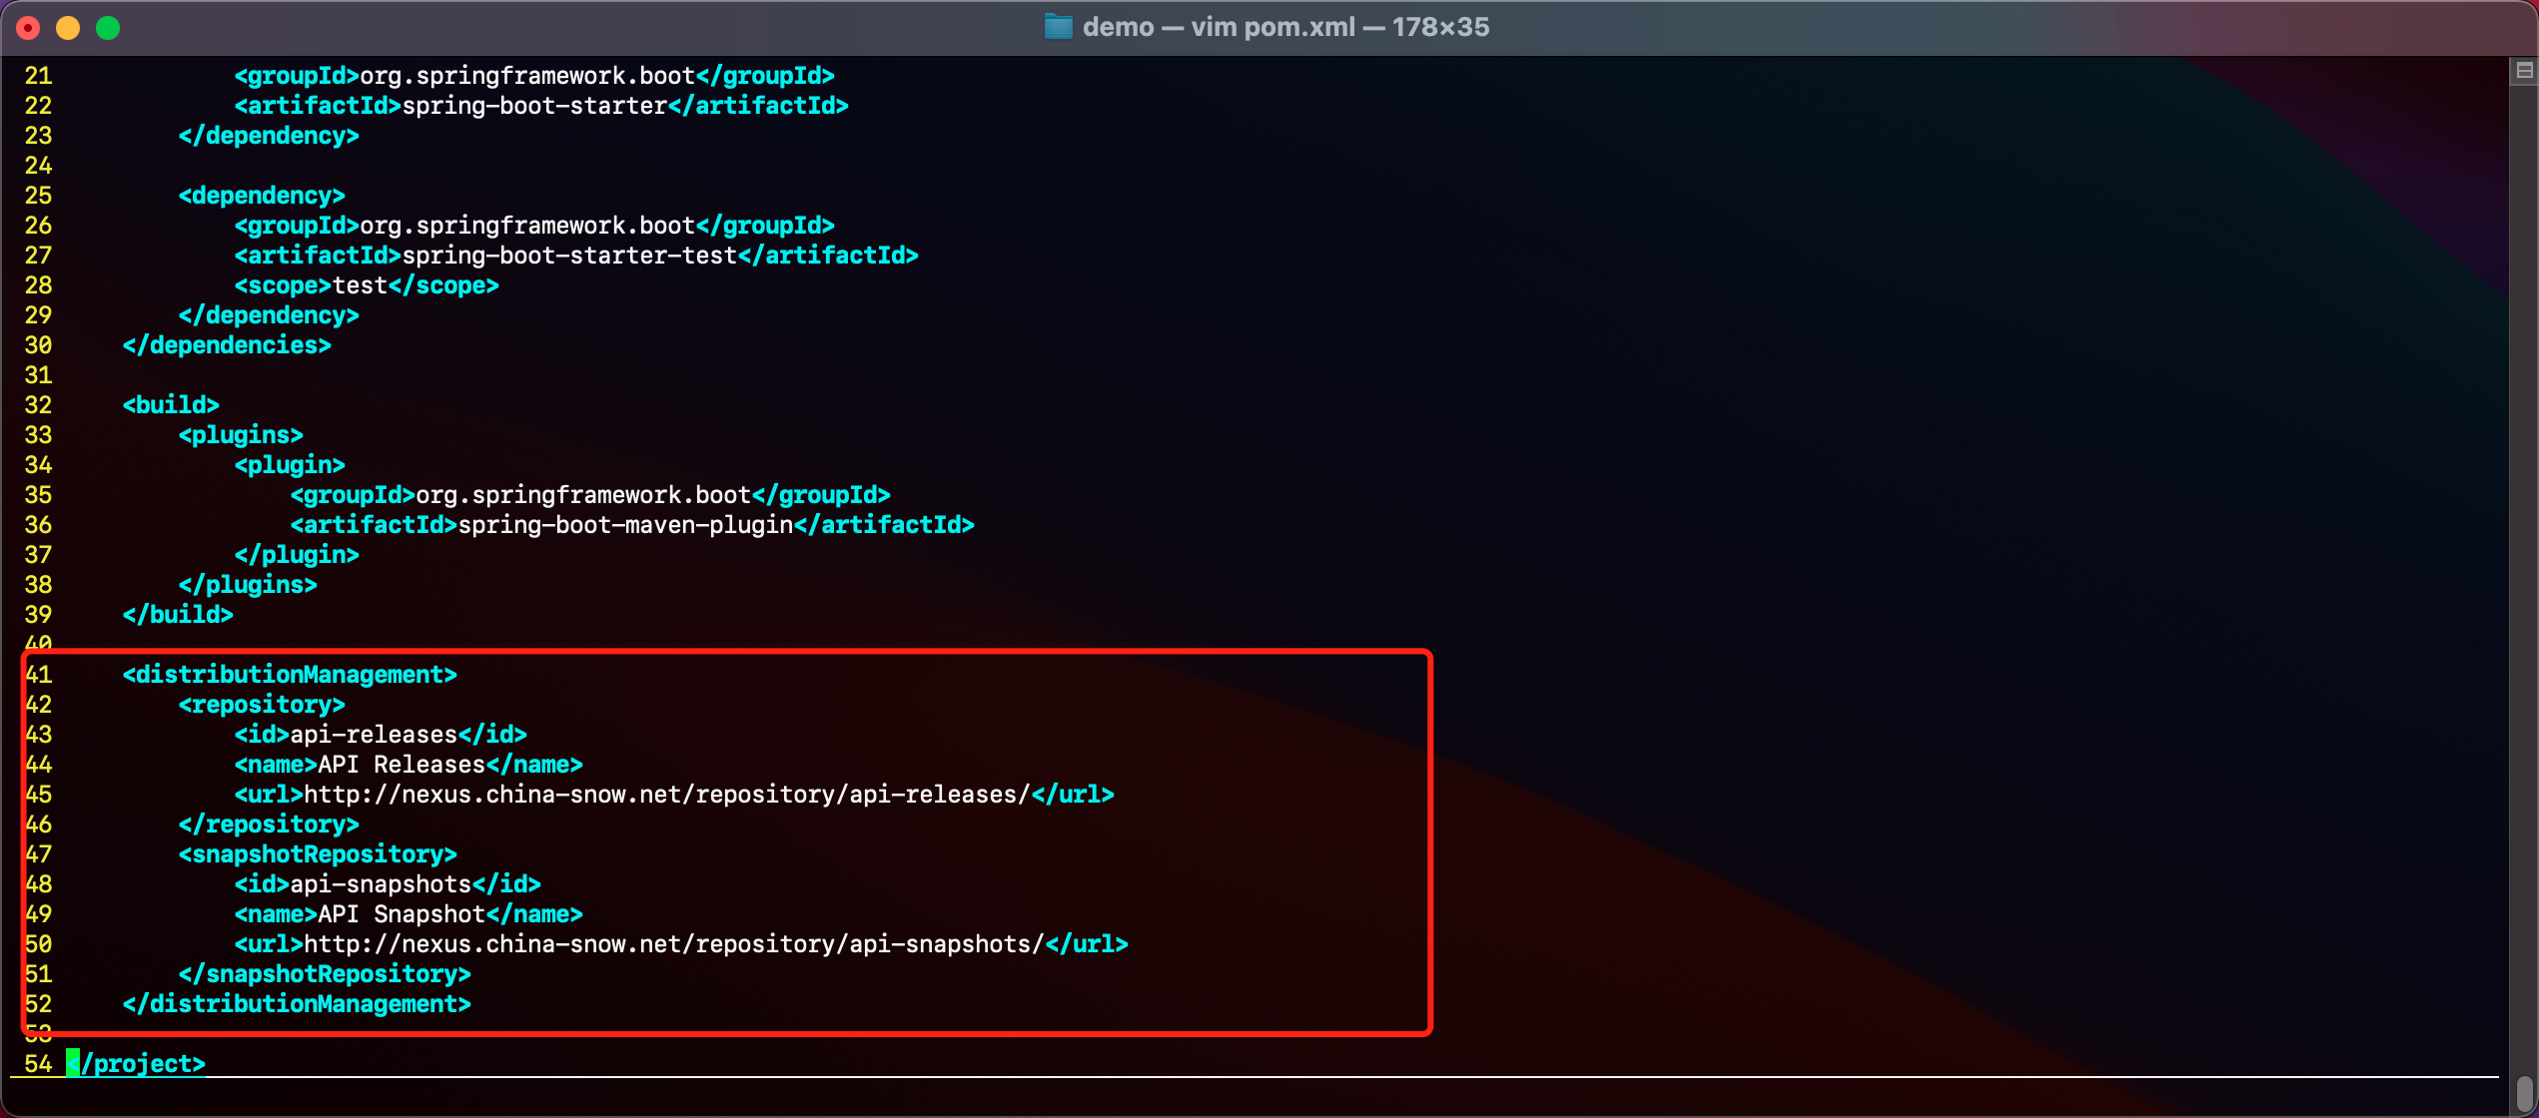Click artifactId spring-boot-starter-test on line 27
This screenshot has width=2539, height=1118.
click(x=576, y=256)
